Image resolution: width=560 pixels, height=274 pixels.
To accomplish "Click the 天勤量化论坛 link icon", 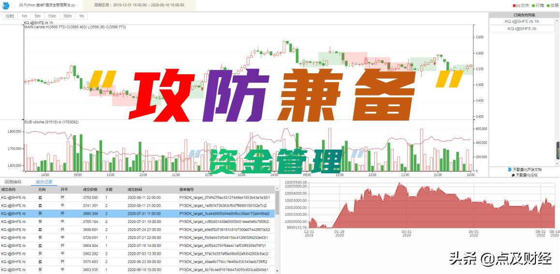I will pyautogui.click(x=513, y=175).
